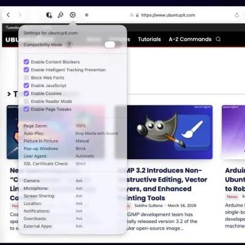The height and width of the screenshot is (245, 245).
Task: Open User Agent Automatic dropdown
Action: tap(85, 156)
